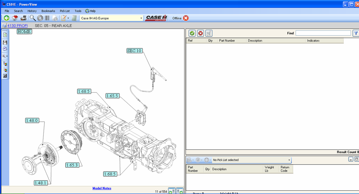This screenshot has width=359, height=194.
Task: Click the barcode icon in toolbar
Action: pyautogui.click(x=47, y=18)
